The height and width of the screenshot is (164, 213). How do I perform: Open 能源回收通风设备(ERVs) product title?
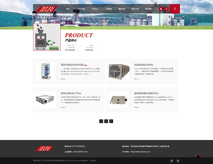(x=146, y=93)
